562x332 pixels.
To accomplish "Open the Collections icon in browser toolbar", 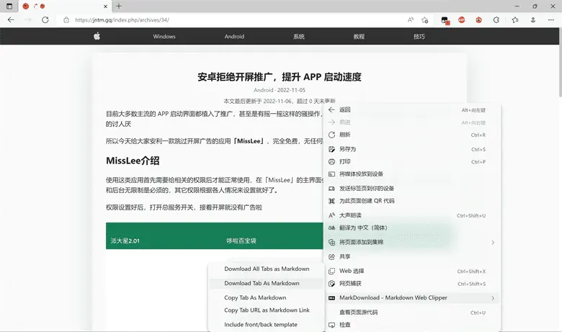I will pyautogui.click(x=514, y=20).
